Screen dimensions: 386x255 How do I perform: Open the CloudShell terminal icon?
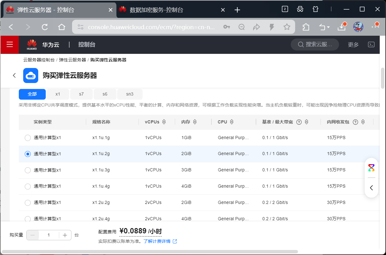(371, 44)
